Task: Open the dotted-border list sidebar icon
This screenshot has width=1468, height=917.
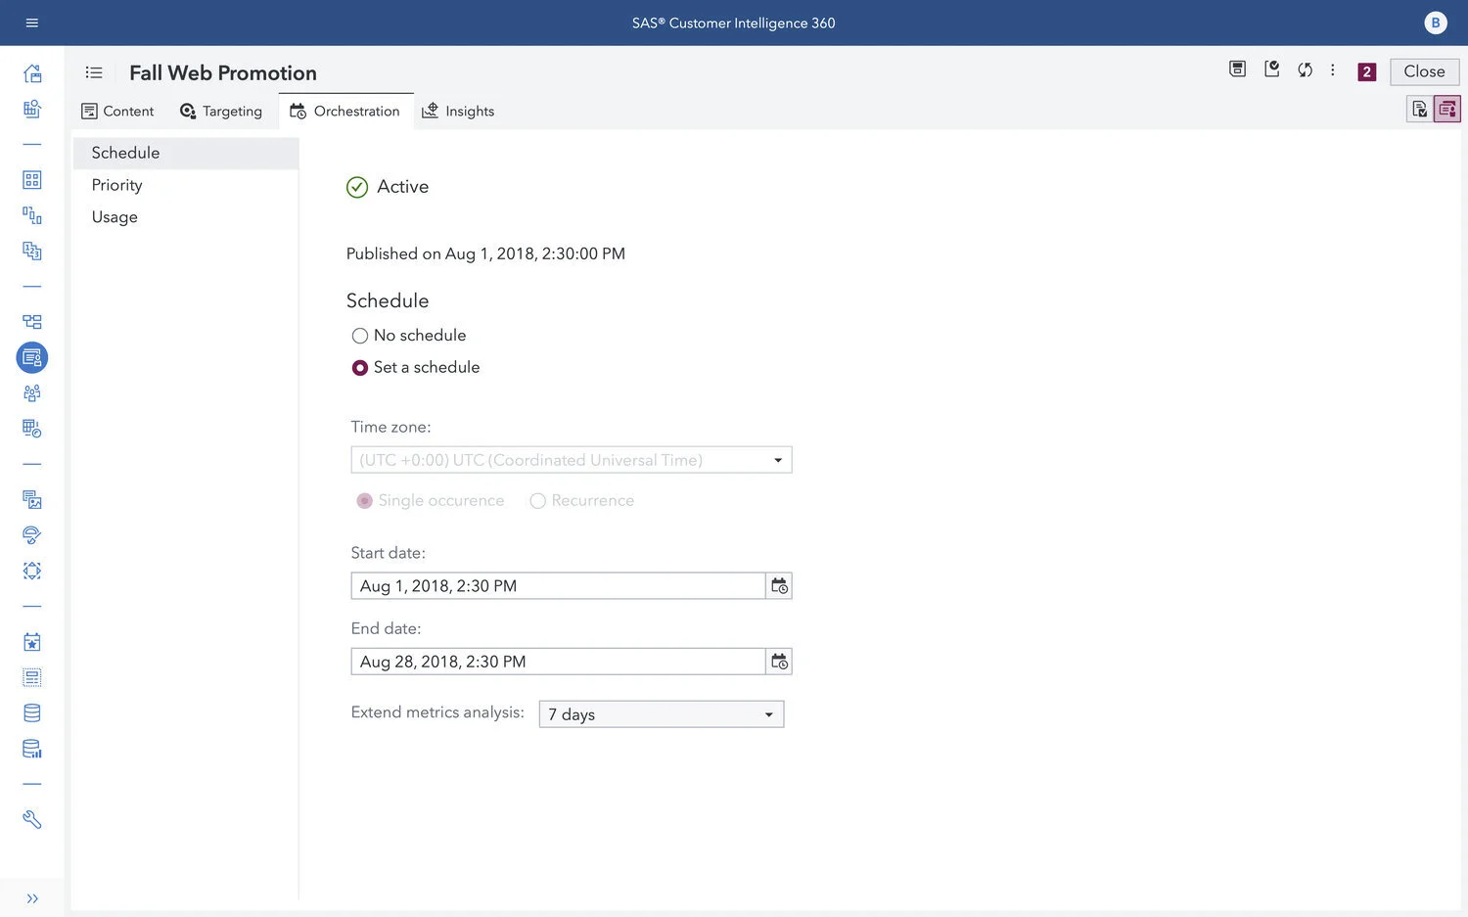Action: (32, 677)
